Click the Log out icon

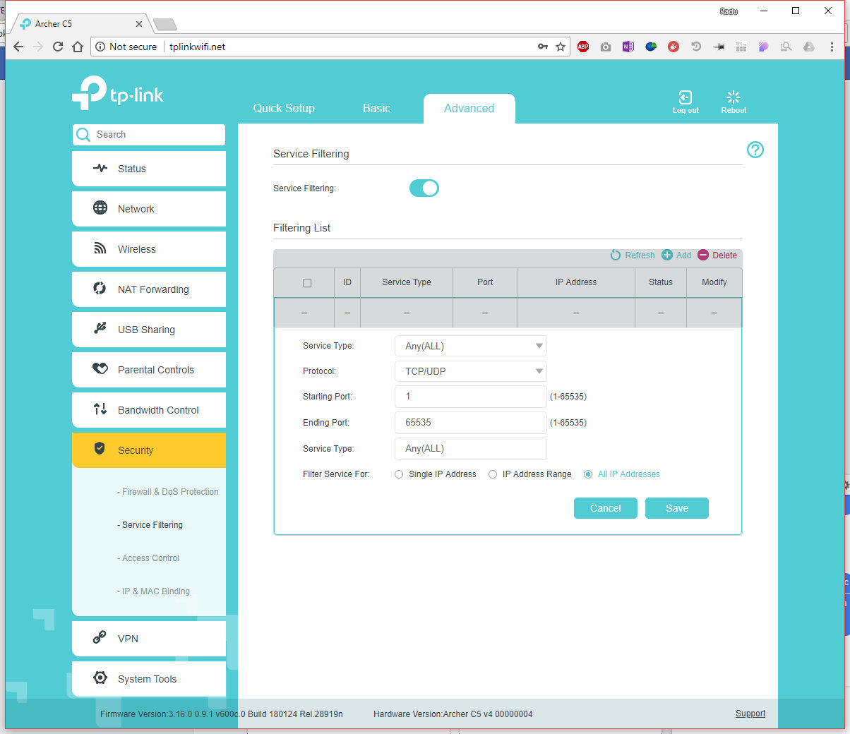pyautogui.click(x=685, y=97)
